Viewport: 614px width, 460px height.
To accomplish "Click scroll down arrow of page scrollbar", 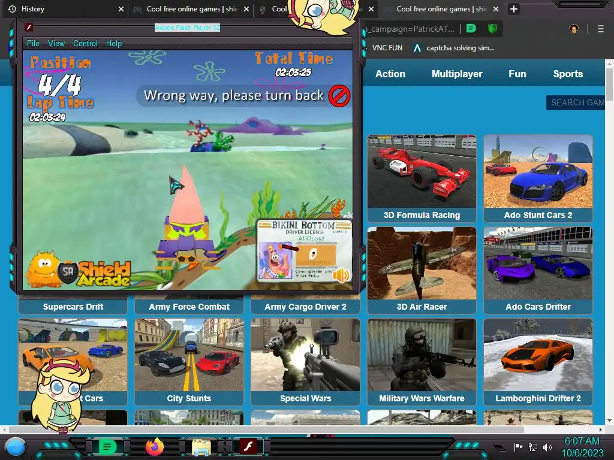I will point(609,421).
